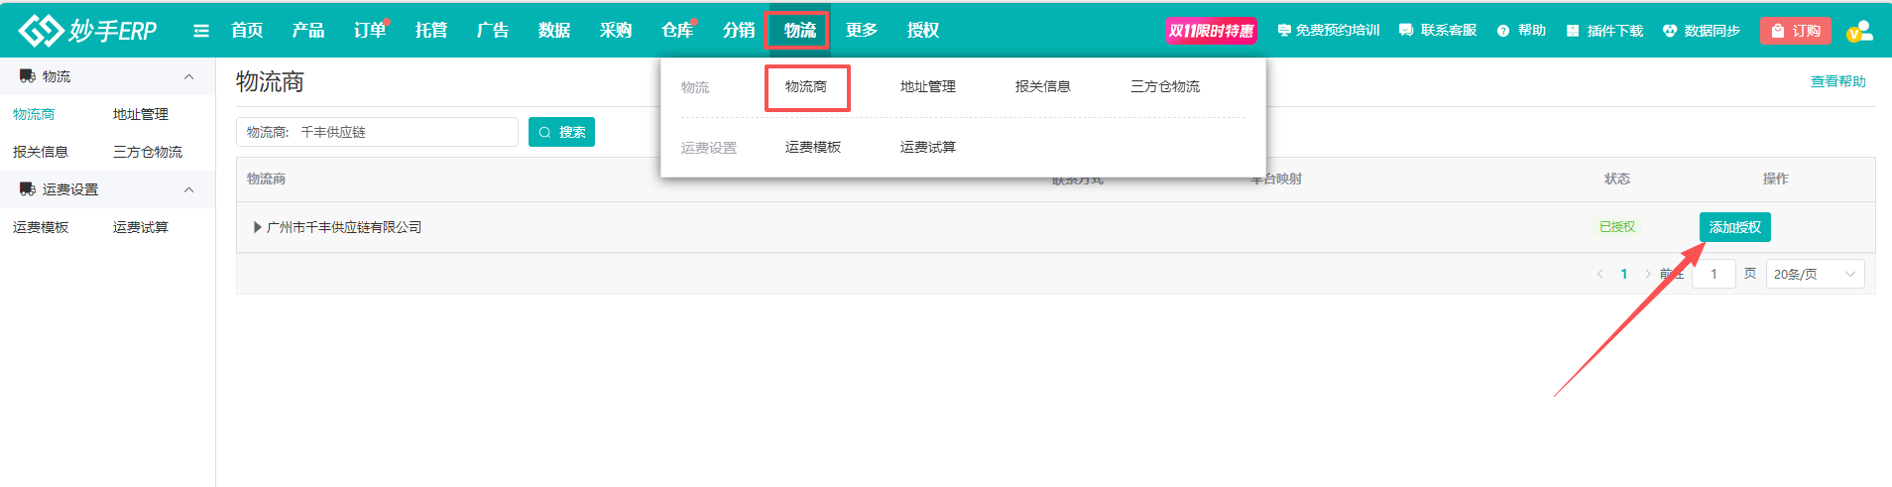
Task: Contact 联系客服 support
Action: pos(1438,31)
